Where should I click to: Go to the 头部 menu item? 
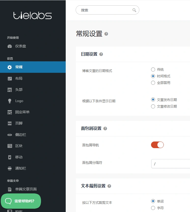(33, 90)
